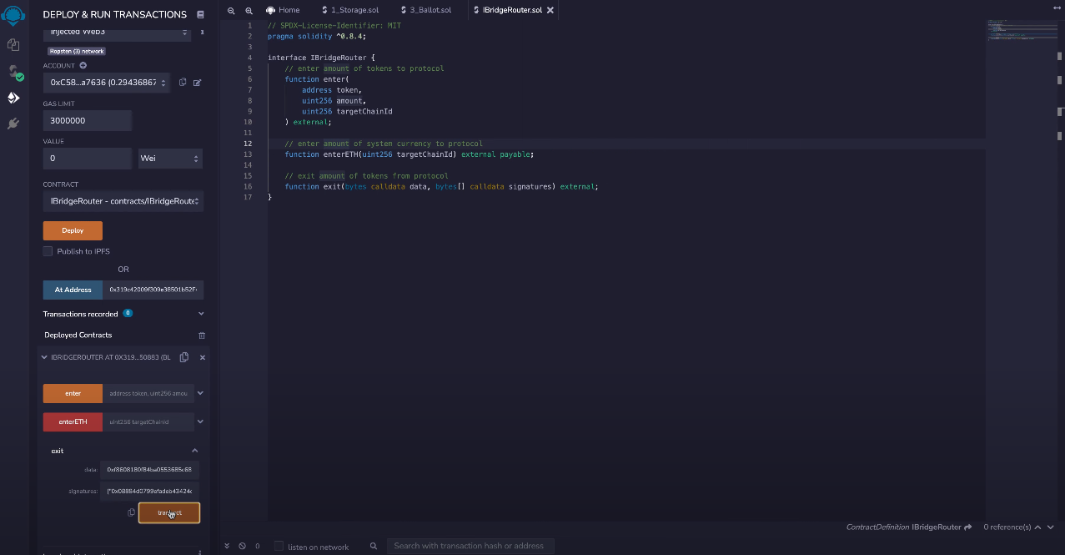Open the Solidity compiler sidebar icon
Screen dimensions: 1065x555
[x=13, y=72]
